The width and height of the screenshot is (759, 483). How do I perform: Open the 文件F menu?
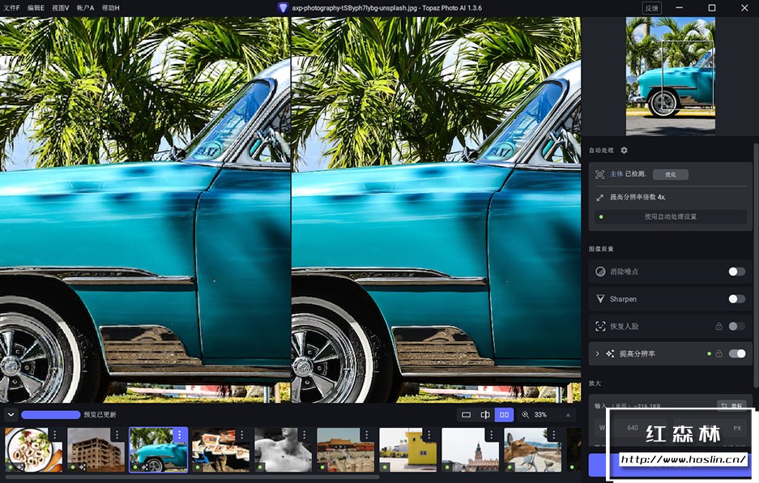coord(11,8)
